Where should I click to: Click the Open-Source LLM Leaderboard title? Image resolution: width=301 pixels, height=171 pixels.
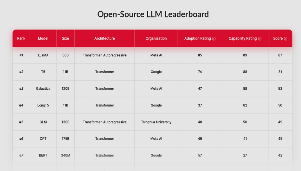[x=153, y=14]
